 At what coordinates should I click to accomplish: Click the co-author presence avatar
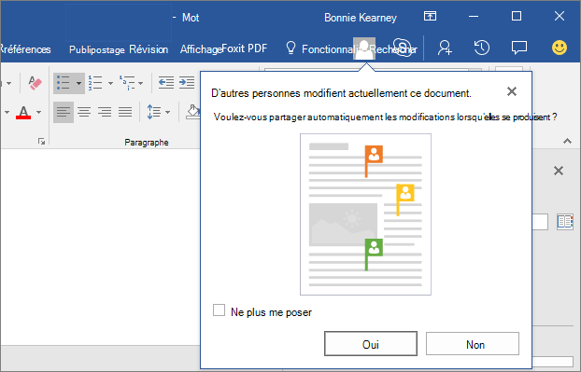(x=364, y=48)
